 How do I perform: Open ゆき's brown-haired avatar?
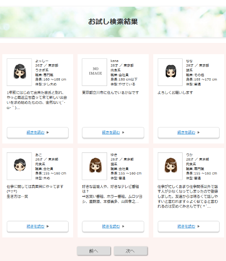[94, 166]
